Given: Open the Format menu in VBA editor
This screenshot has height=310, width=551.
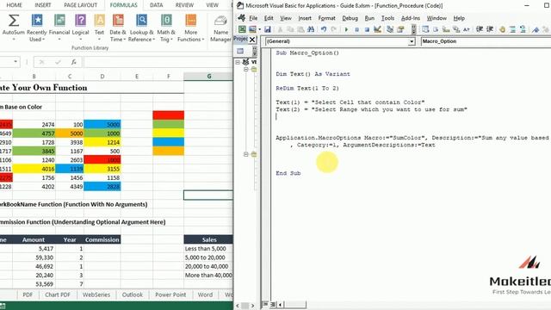Looking at the screenshot, I should point(326,18).
